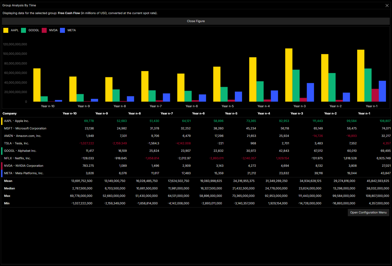Viewport: 392px width, 266px height.
Task: Click the Company column header
Action: tap(10, 113)
